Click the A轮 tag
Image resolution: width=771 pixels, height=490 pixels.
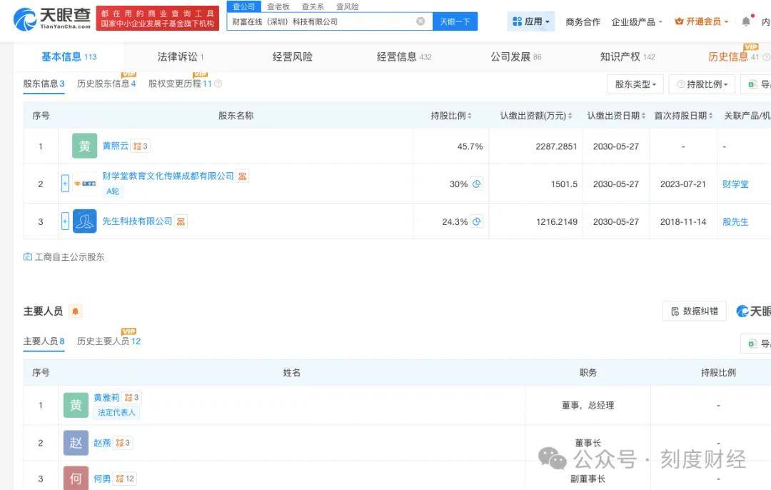point(113,191)
